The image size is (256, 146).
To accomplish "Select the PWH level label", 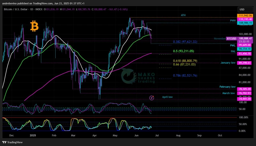I will pos(233,20).
